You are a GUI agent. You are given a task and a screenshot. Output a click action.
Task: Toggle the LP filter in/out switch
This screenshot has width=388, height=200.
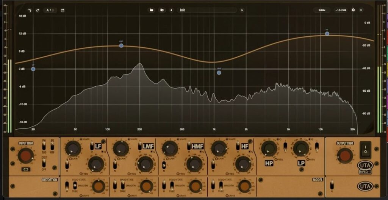click(317, 147)
